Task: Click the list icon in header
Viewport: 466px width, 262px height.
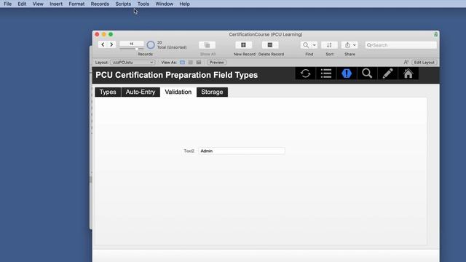Action: [x=326, y=74]
